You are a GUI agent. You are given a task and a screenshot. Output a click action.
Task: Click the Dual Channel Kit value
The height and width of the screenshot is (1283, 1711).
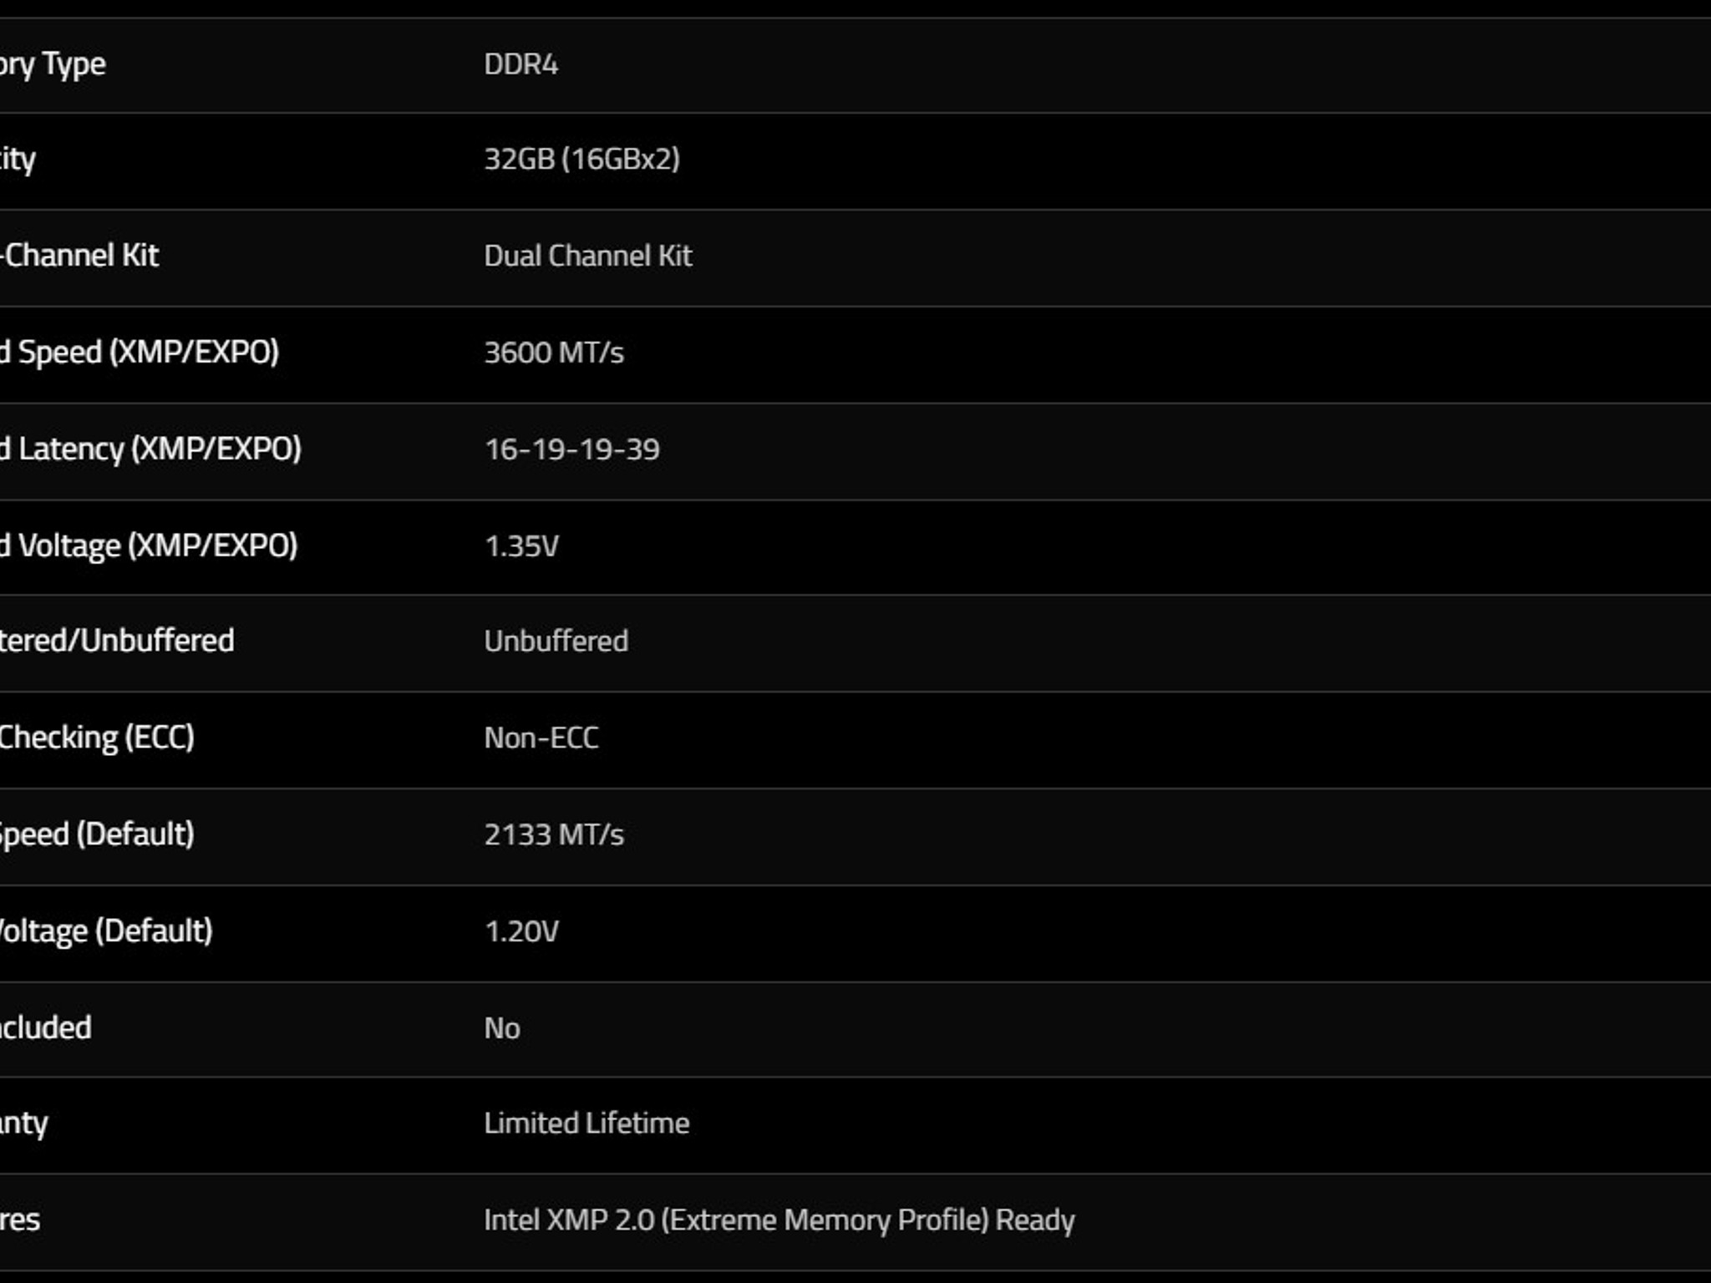point(587,256)
